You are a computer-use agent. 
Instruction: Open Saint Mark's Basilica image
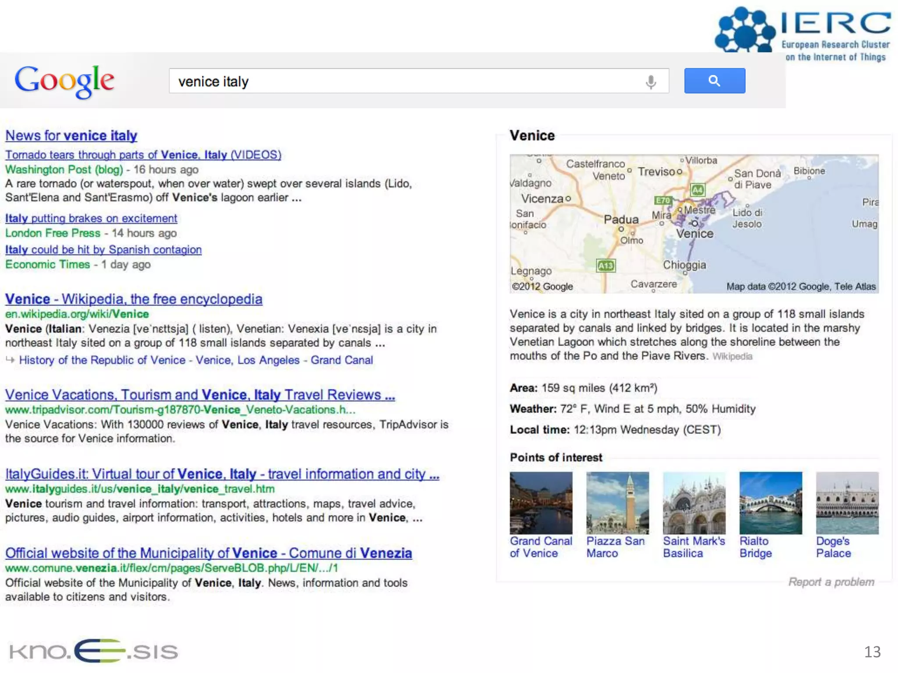coord(694,503)
